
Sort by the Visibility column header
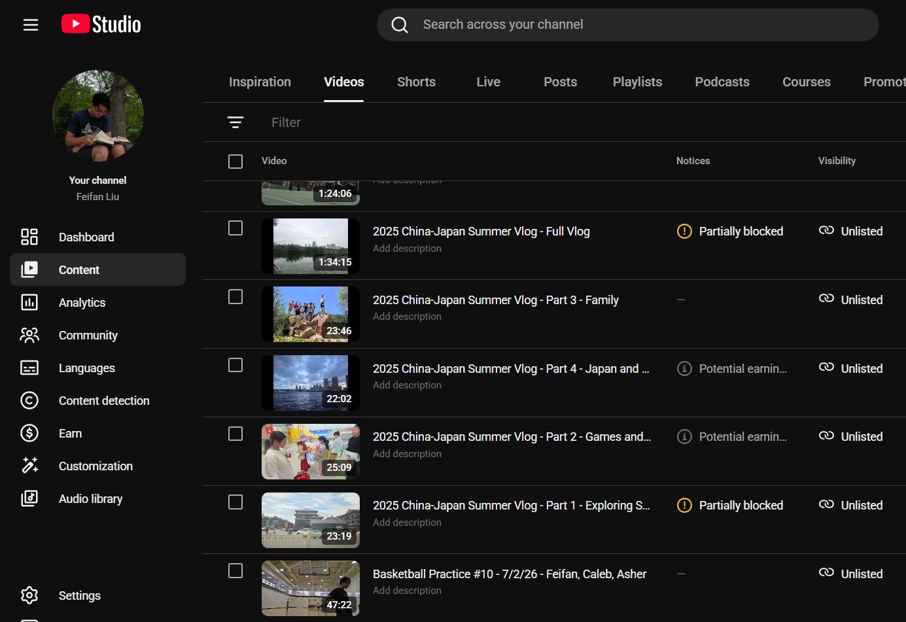(x=837, y=161)
